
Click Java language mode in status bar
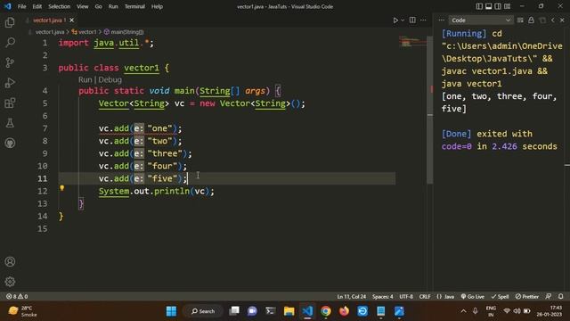pos(445,297)
